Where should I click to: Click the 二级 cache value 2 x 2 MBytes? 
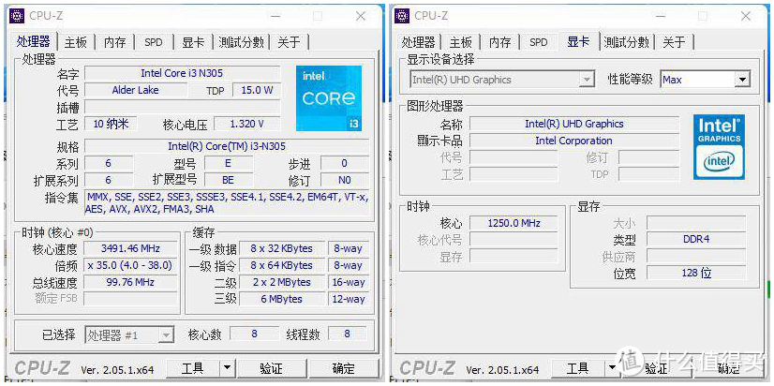(x=281, y=282)
